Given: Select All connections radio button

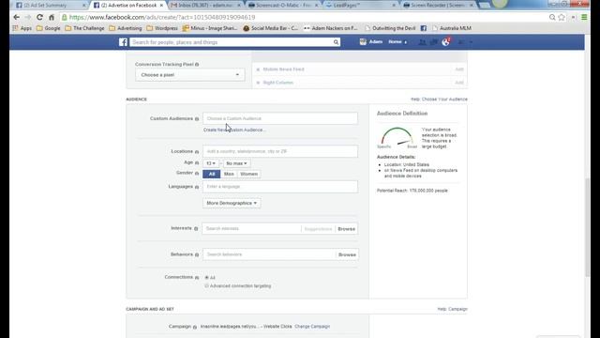Looking at the screenshot, I should tap(206, 278).
